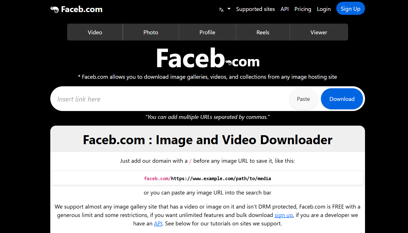Click the example URL code box
The width and height of the screenshot is (408, 233).
(x=208, y=178)
